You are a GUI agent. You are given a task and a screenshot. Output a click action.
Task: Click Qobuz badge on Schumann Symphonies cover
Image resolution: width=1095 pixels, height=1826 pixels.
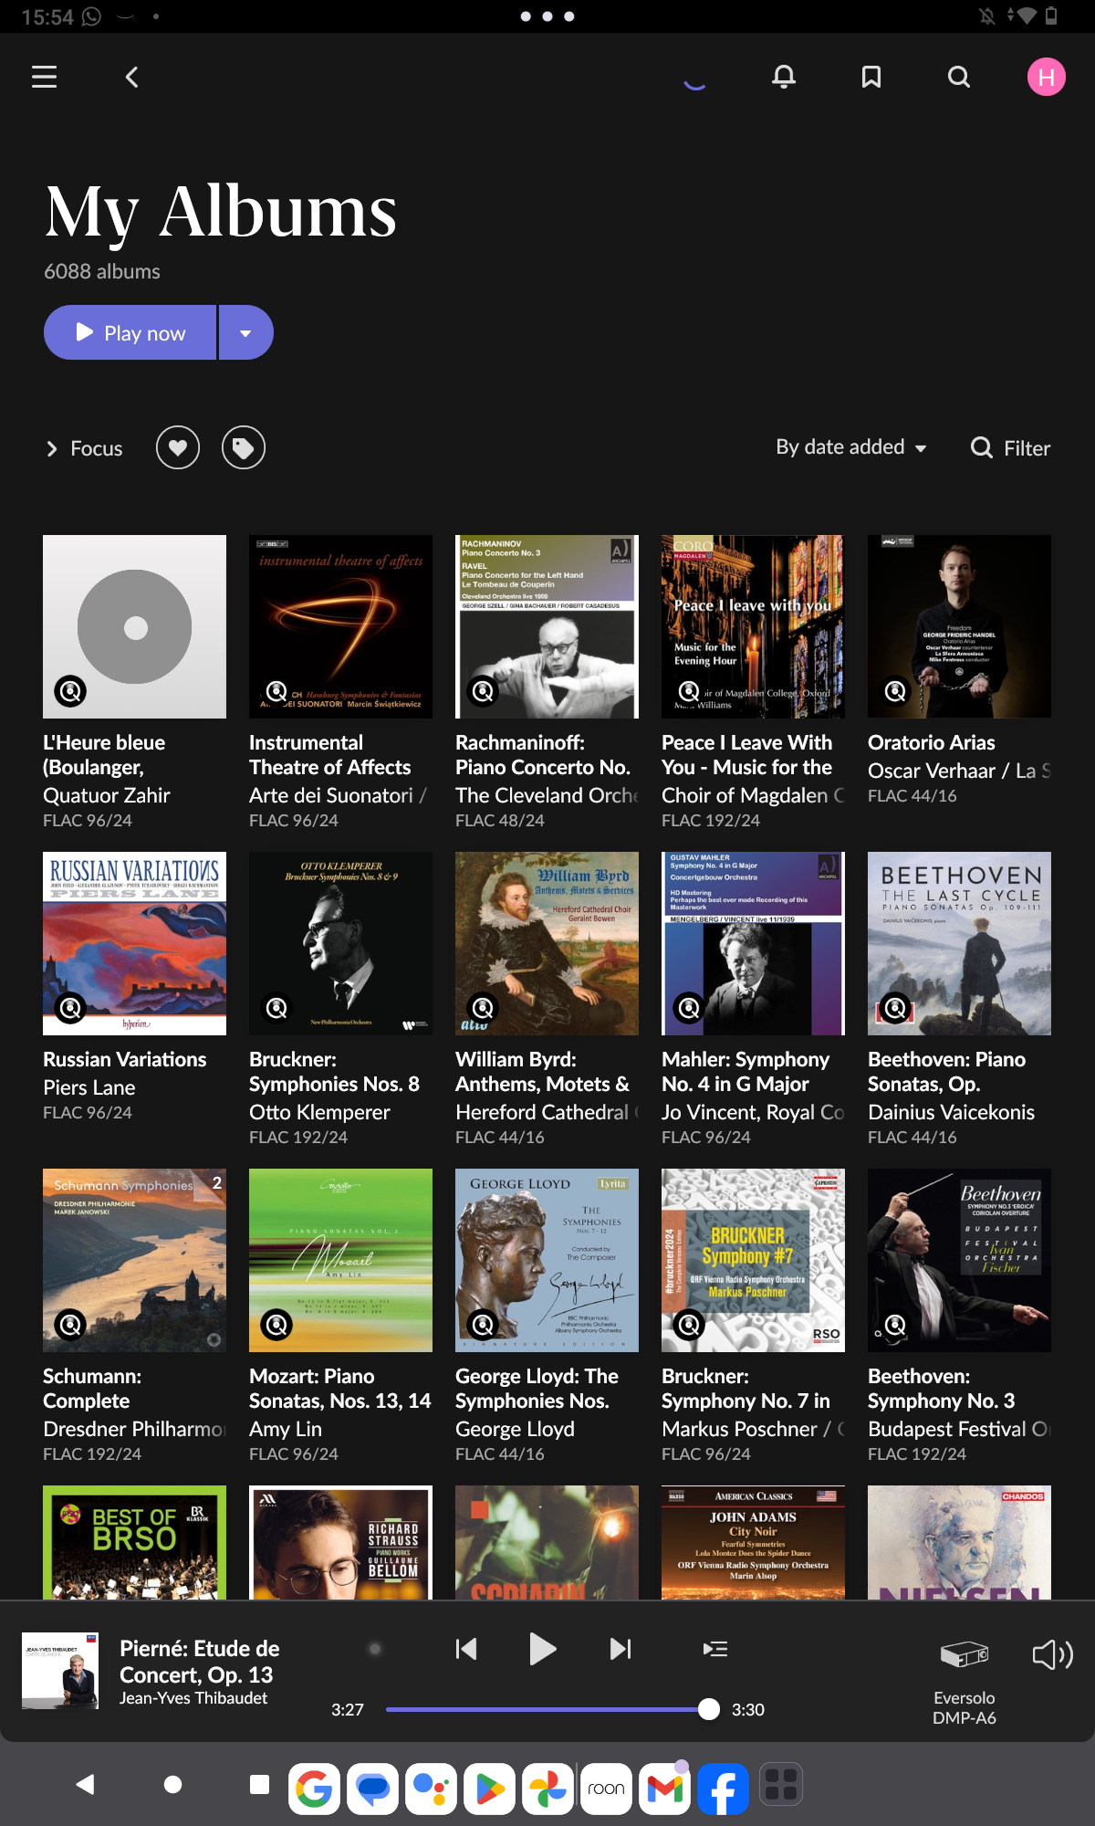[x=70, y=1325]
